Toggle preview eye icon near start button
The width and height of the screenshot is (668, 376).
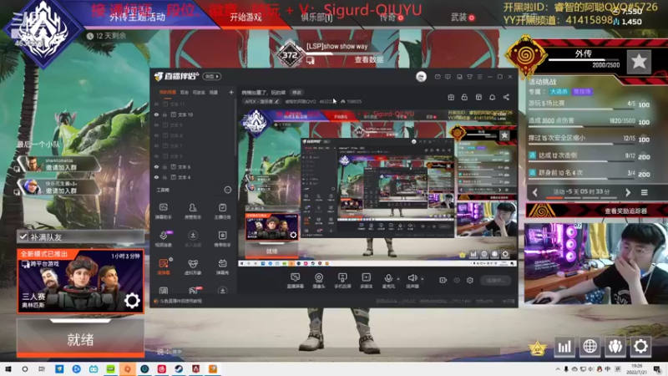pyautogui.click(x=457, y=280)
